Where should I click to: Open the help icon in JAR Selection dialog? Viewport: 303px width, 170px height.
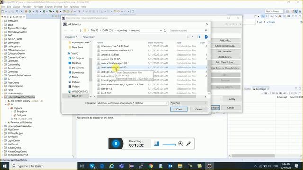(x=206, y=37)
